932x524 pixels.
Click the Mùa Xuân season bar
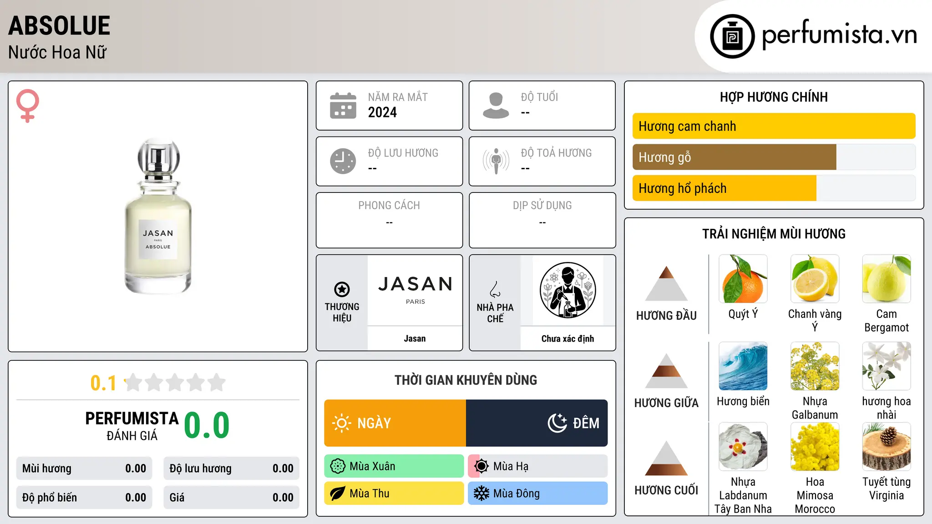394,466
